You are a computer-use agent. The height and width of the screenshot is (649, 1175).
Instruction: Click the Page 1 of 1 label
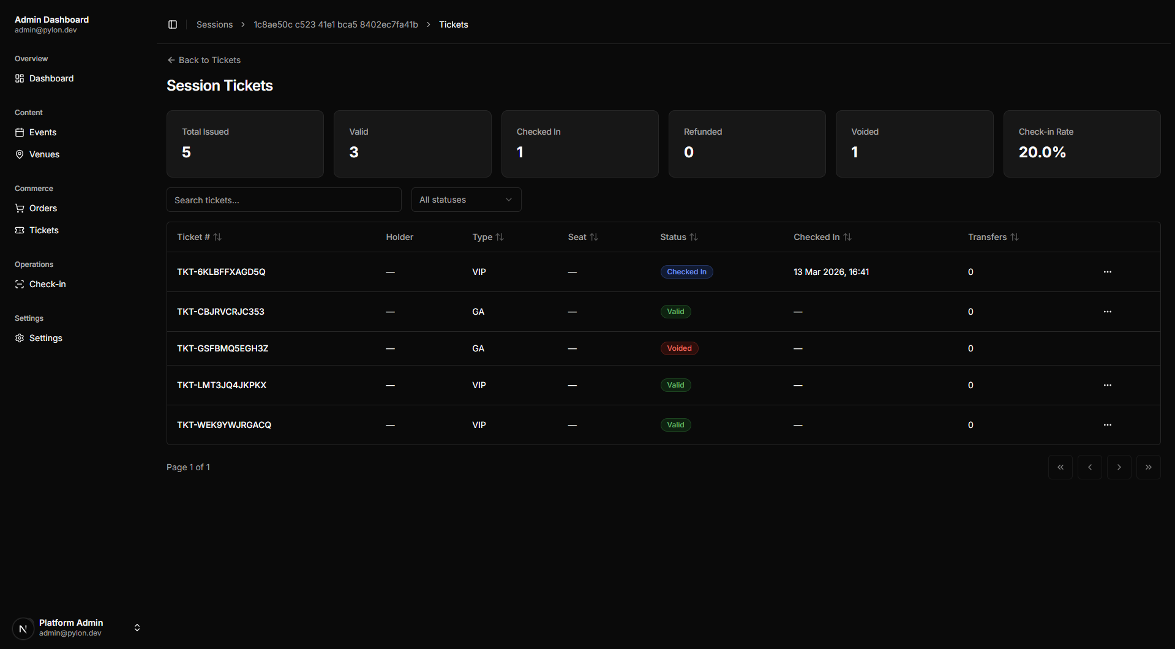point(188,467)
